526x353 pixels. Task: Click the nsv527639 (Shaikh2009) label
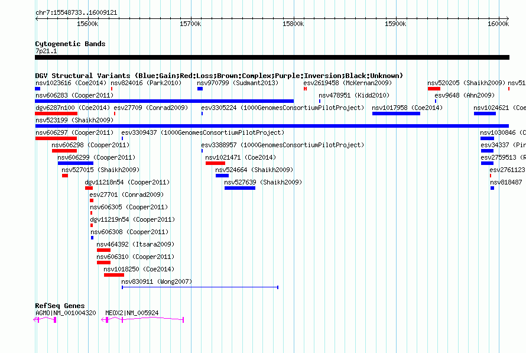click(x=263, y=182)
